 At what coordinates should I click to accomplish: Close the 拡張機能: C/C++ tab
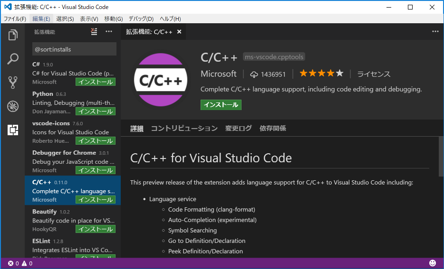[179, 32]
